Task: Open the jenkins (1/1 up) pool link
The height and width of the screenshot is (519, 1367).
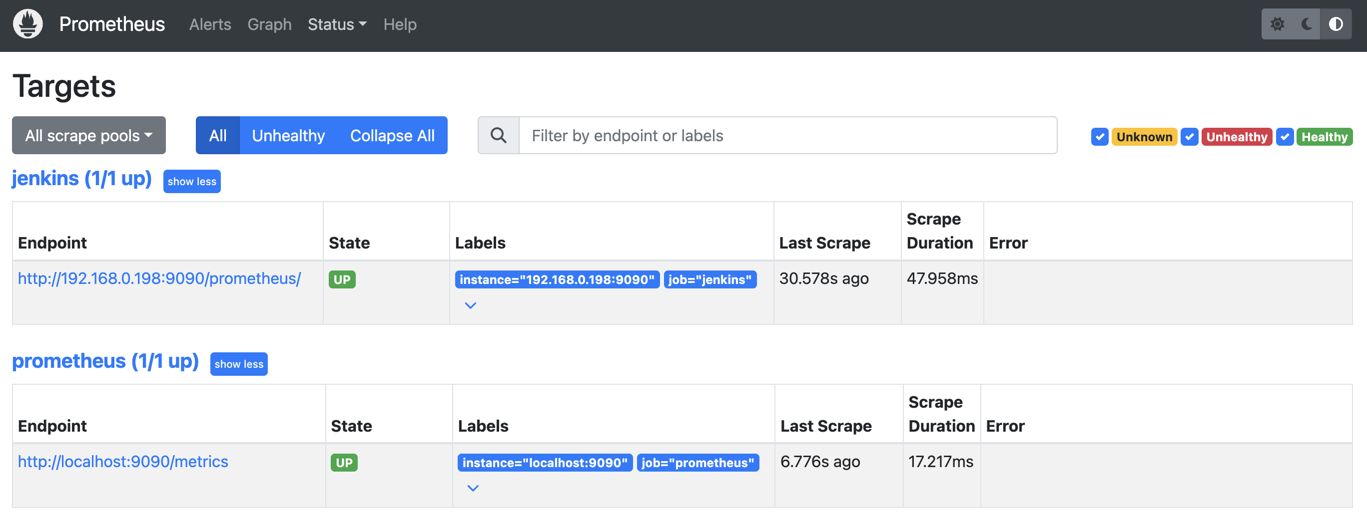Action: 82,179
